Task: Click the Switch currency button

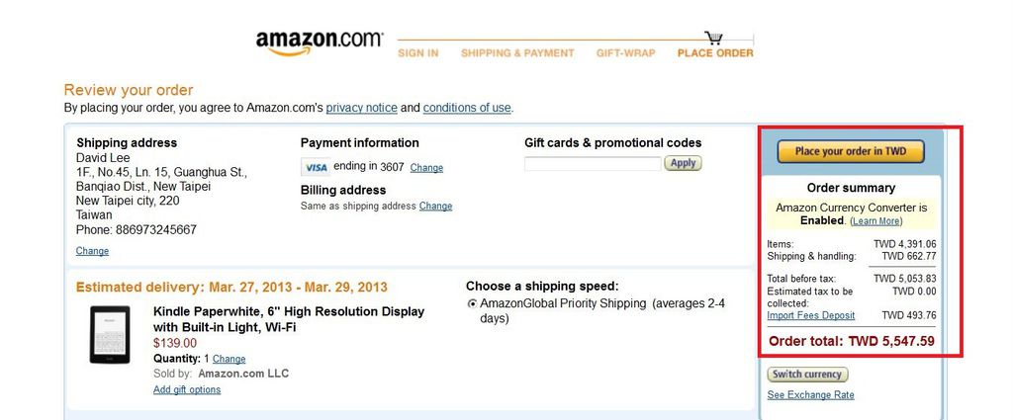Action: tap(807, 375)
